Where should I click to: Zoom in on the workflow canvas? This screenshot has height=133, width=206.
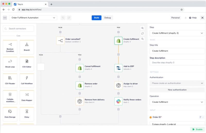(x=142, y=28)
